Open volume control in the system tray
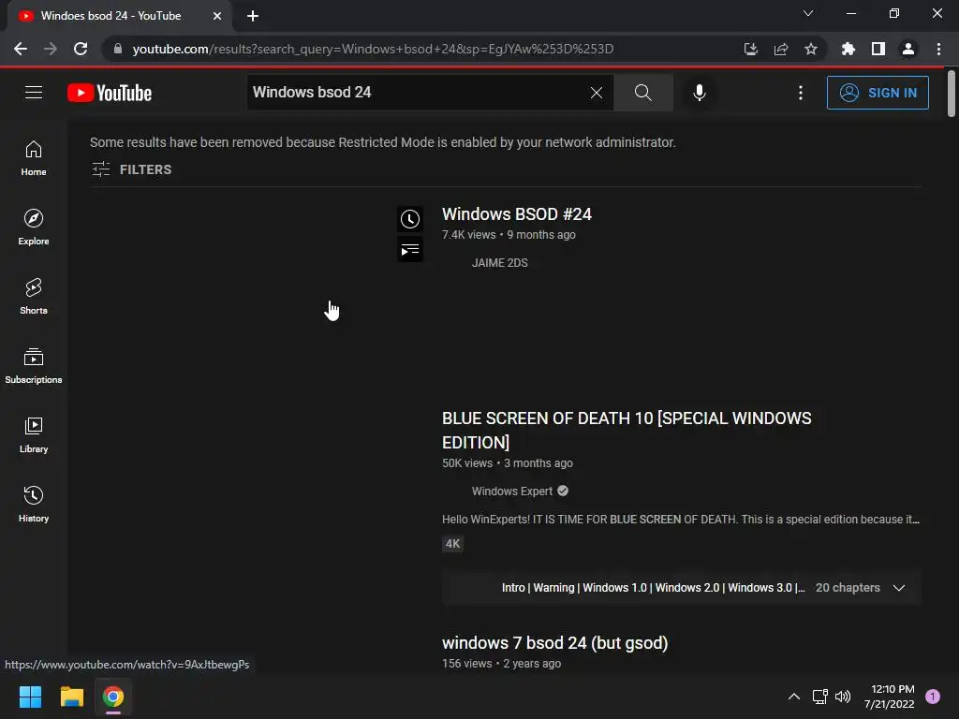959x719 pixels. pyautogui.click(x=843, y=697)
